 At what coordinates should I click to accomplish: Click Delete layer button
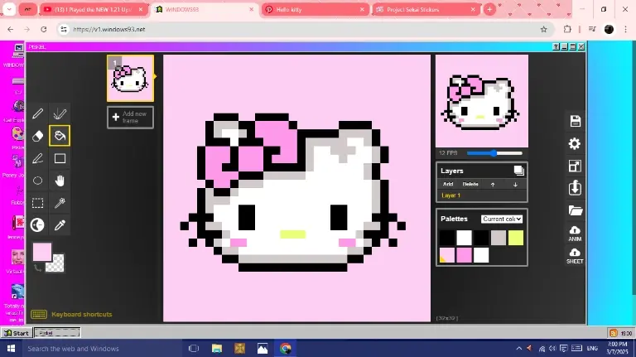(x=470, y=184)
